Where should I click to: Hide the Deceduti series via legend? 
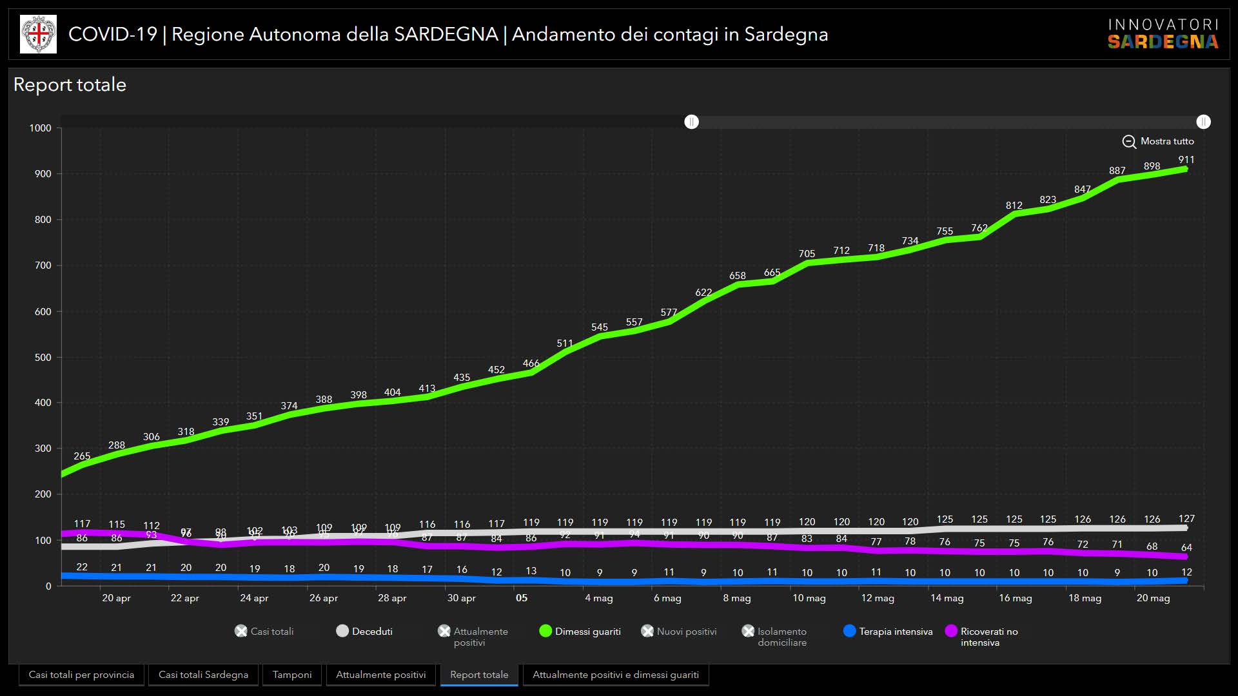342,632
